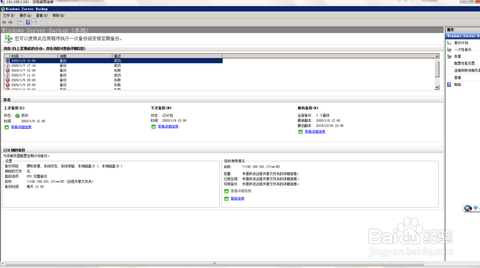Click the Back arrow toolbar icon
The width and height of the screenshot is (480, 268).
4,23
